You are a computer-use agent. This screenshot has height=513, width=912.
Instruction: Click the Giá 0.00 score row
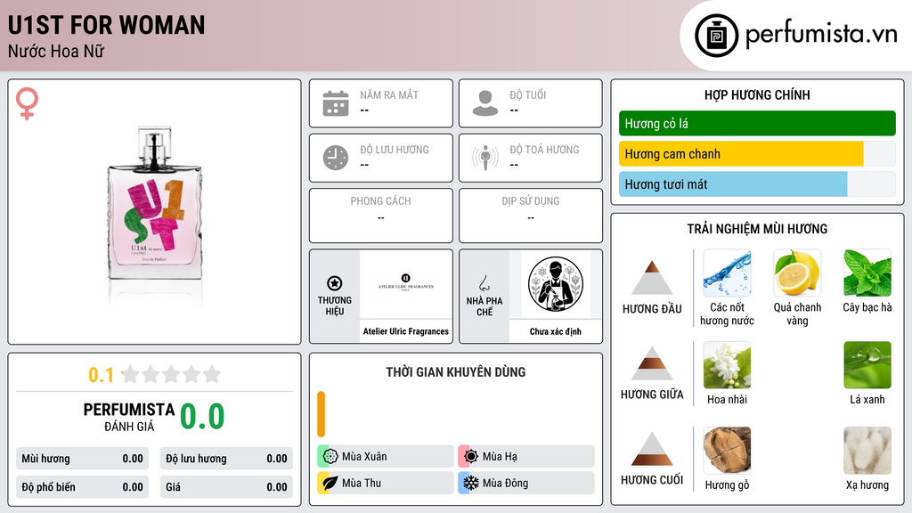(x=226, y=487)
